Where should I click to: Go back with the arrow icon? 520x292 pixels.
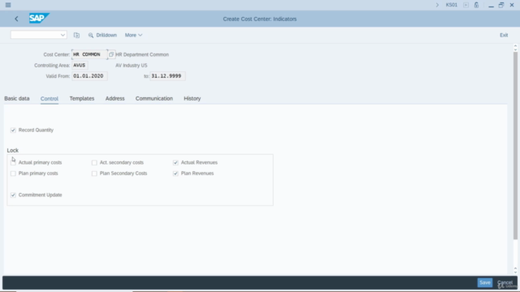[16, 19]
